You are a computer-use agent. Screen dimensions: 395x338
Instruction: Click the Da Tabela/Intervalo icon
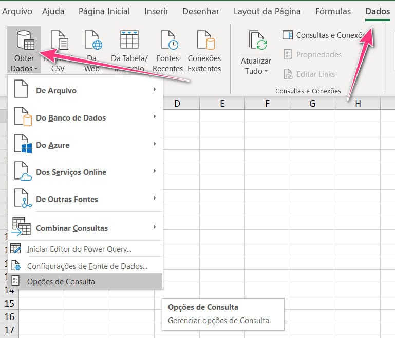click(129, 39)
